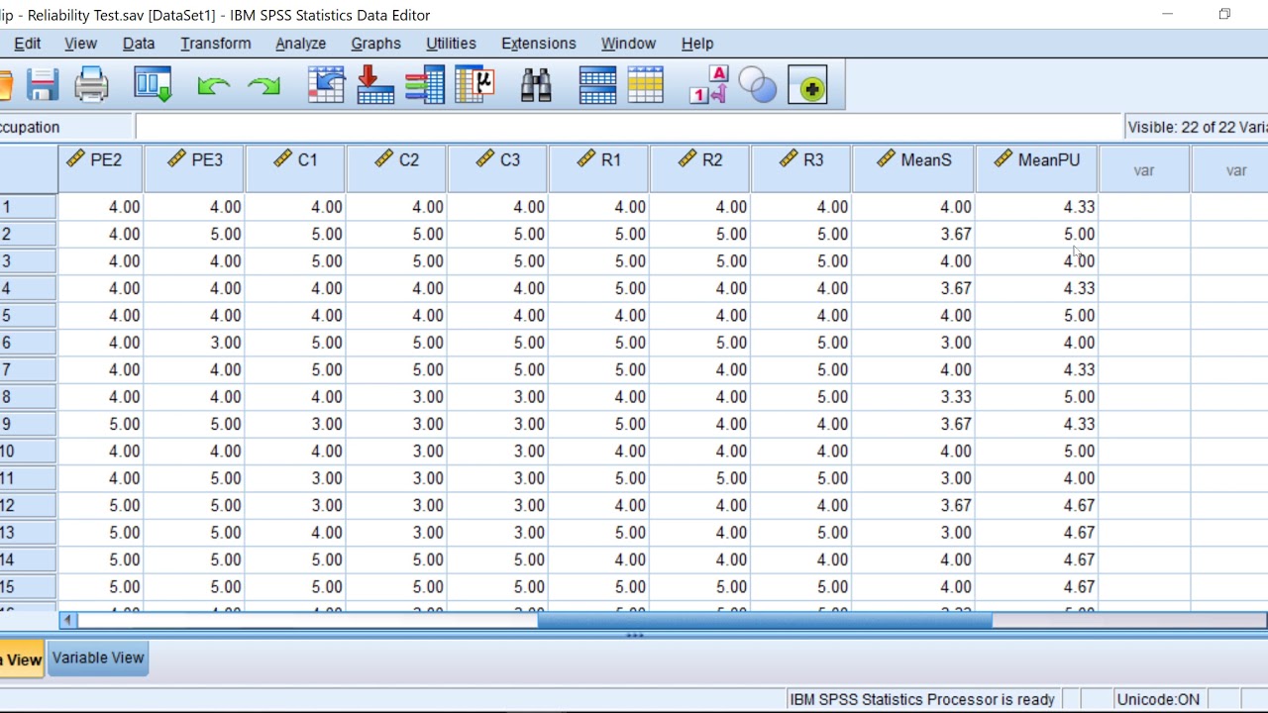This screenshot has height=713, width=1268.
Task: Open the Utilities menu
Action: (x=451, y=44)
